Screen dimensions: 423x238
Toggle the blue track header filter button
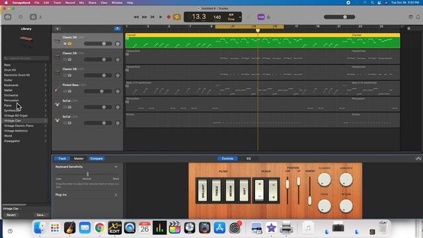point(118,28)
